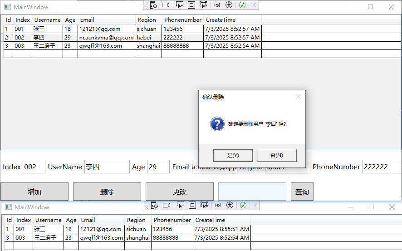
Task: Click camera icon in top window debug toolbar
Action: 166,5
